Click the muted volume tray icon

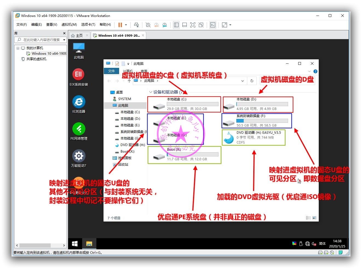pyautogui.click(x=314, y=244)
